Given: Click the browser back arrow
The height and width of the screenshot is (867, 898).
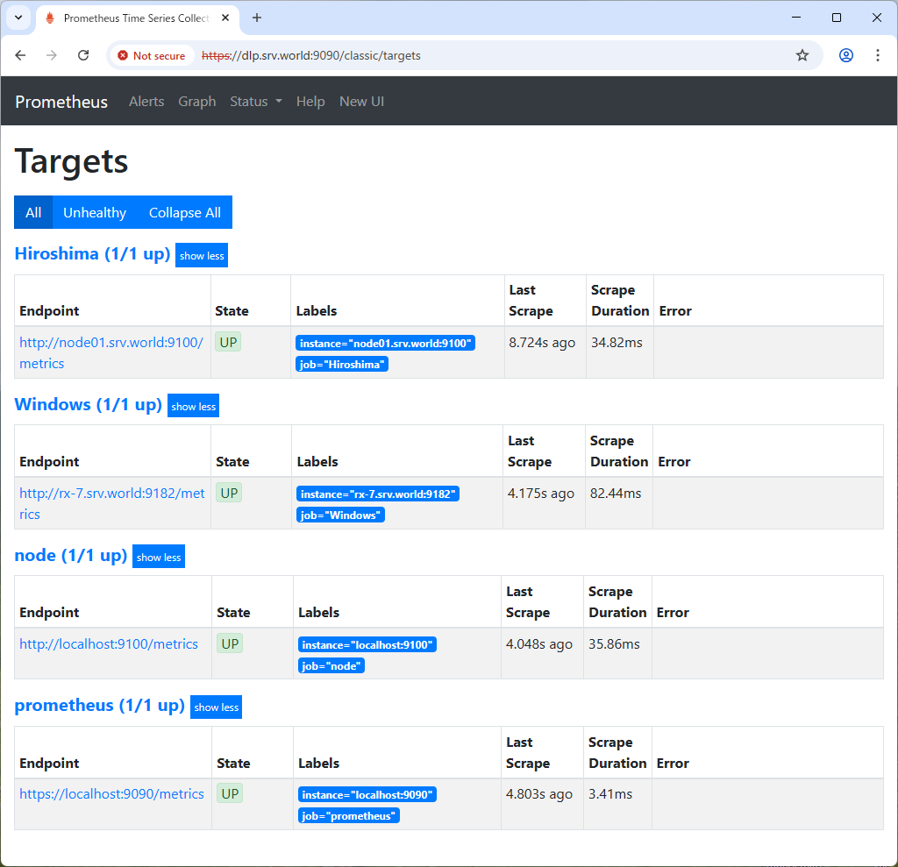Looking at the screenshot, I should [20, 54].
